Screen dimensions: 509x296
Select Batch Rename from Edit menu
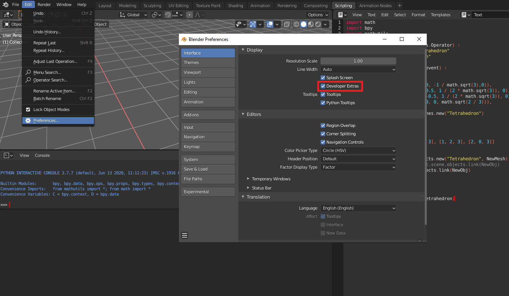[x=58, y=99]
